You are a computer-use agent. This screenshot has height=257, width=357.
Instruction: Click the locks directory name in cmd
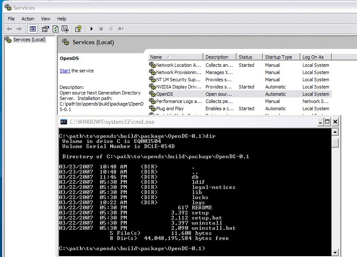[200, 197]
